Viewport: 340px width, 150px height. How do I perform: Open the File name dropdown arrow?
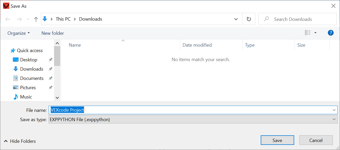tap(334, 110)
